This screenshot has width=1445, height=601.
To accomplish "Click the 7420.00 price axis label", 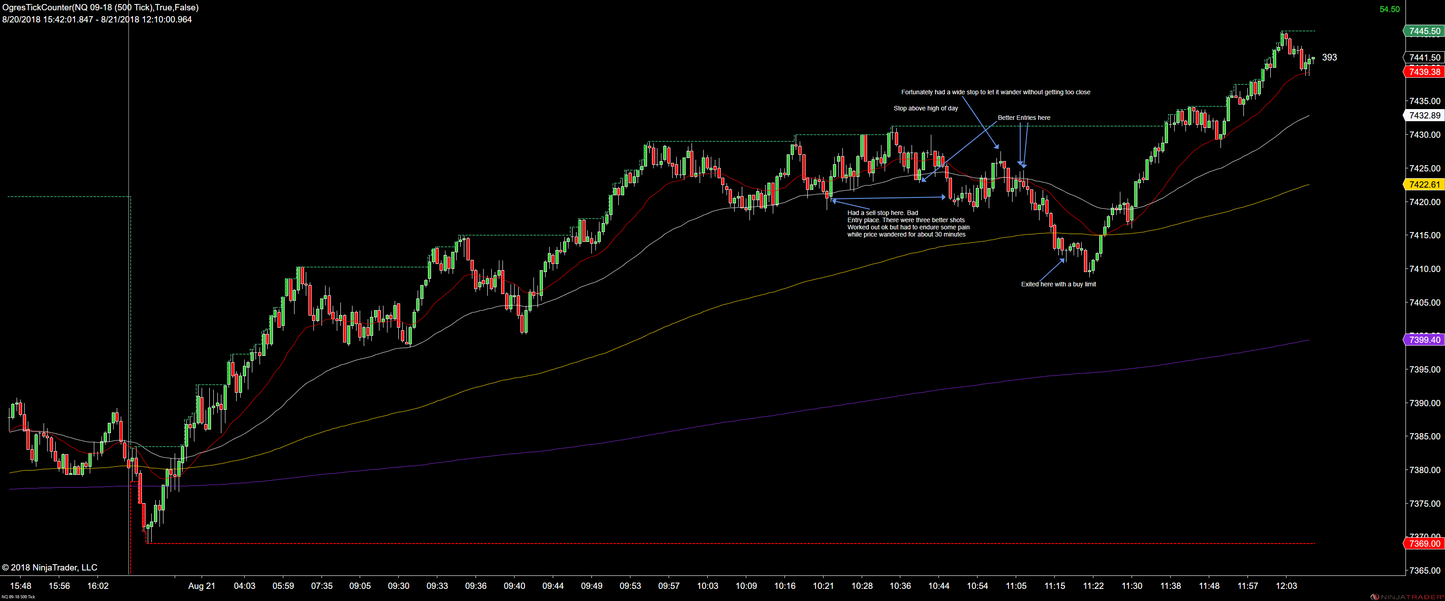I will point(1425,202).
